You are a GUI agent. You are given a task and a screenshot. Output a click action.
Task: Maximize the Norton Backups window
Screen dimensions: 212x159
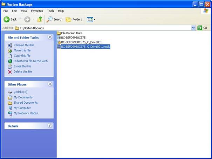pyautogui.click(x=201, y=5)
